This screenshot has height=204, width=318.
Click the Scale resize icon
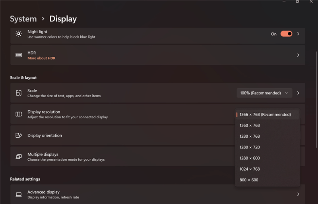[x=19, y=93]
